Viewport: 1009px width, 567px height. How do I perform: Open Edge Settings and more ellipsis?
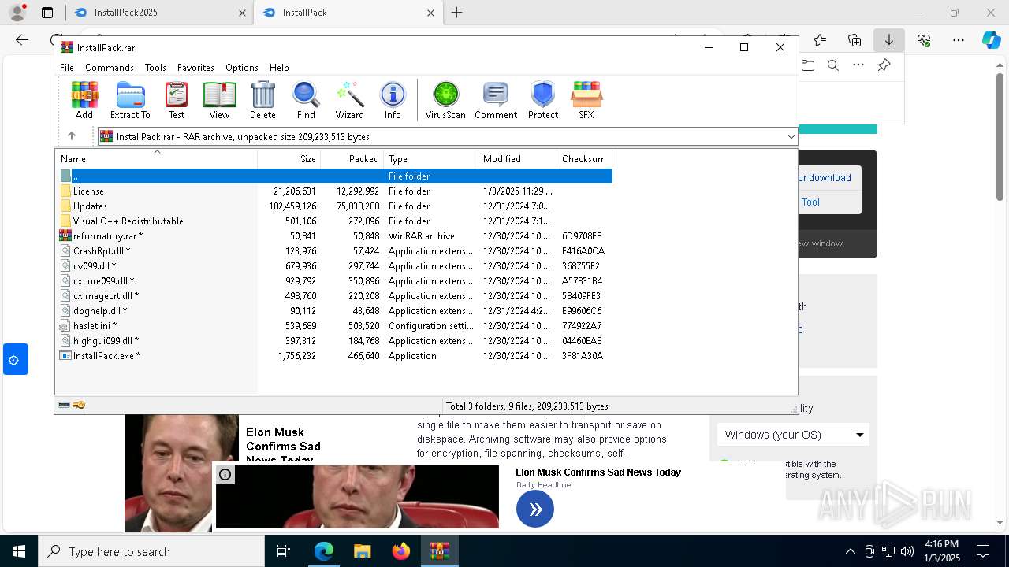[x=959, y=40]
